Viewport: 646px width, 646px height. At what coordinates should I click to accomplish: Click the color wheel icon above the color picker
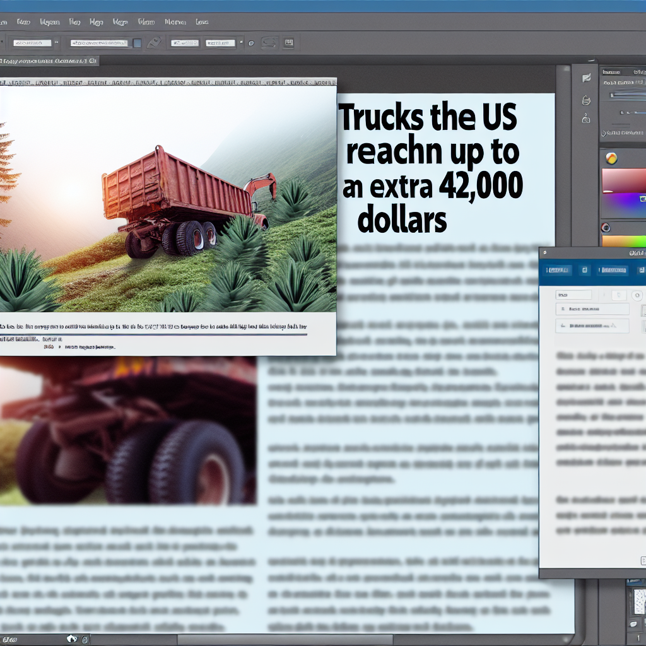point(610,158)
